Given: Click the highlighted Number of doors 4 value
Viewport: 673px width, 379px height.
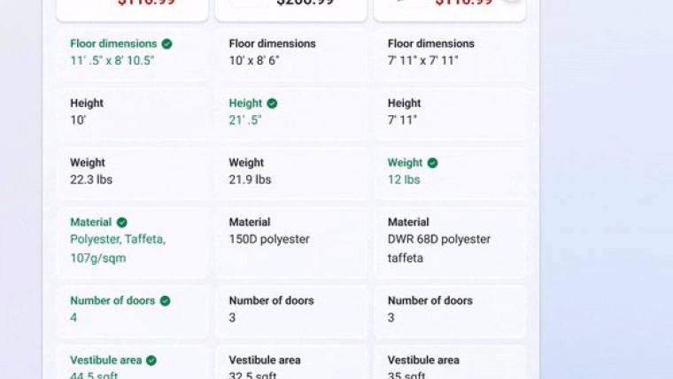Looking at the screenshot, I should pos(73,318).
